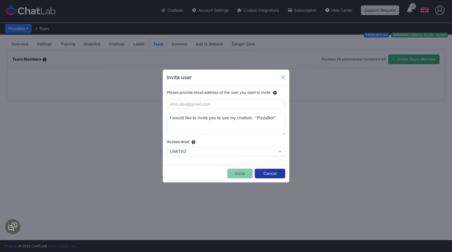Switch to the Analytics tab
Image resolution: width=452 pixels, height=252 pixels.
pos(92,44)
